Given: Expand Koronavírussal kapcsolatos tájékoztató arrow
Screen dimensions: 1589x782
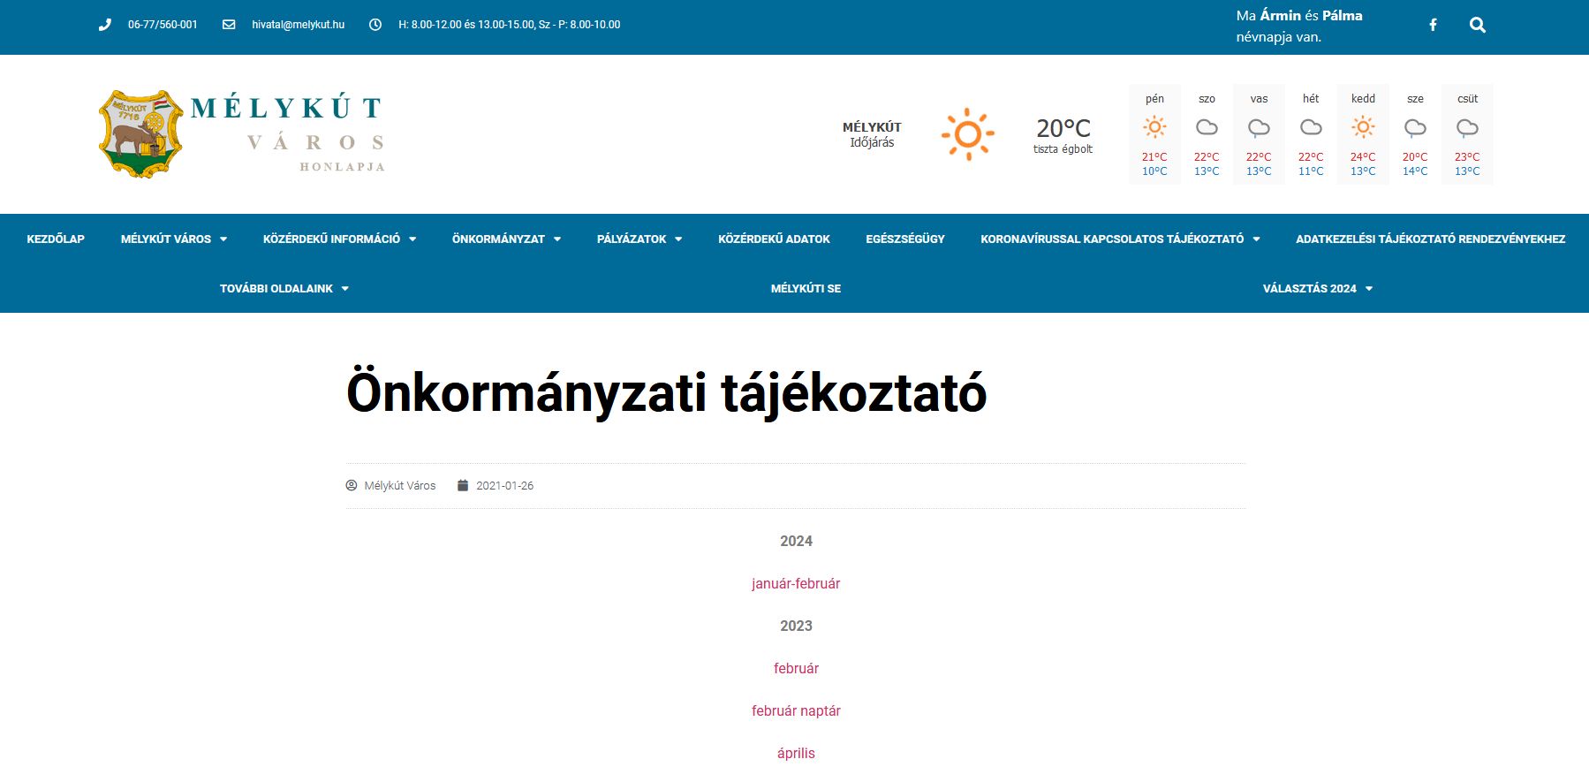Looking at the screenshot, I should 1256,239.
